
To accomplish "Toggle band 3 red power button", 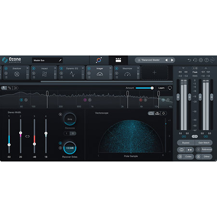I will click(x=141, y=100).
